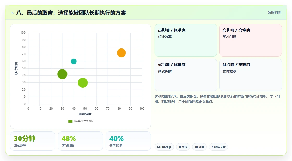292x161 pixels.
Task: Click the icon inside the 进度 chip
Action: [x=196, y=147]
